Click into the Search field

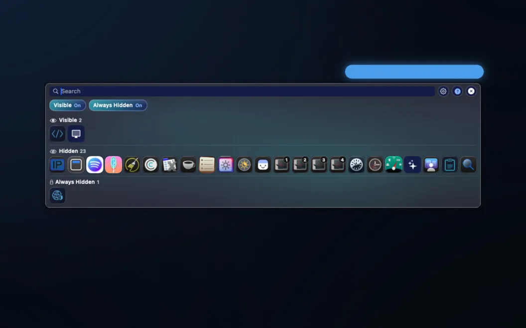pyautogui.click(x=242, y=91)
